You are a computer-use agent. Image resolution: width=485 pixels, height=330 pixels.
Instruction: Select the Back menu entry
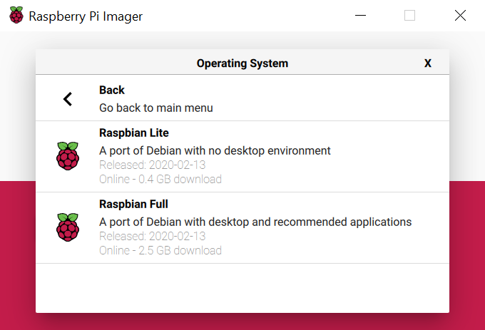242,98
